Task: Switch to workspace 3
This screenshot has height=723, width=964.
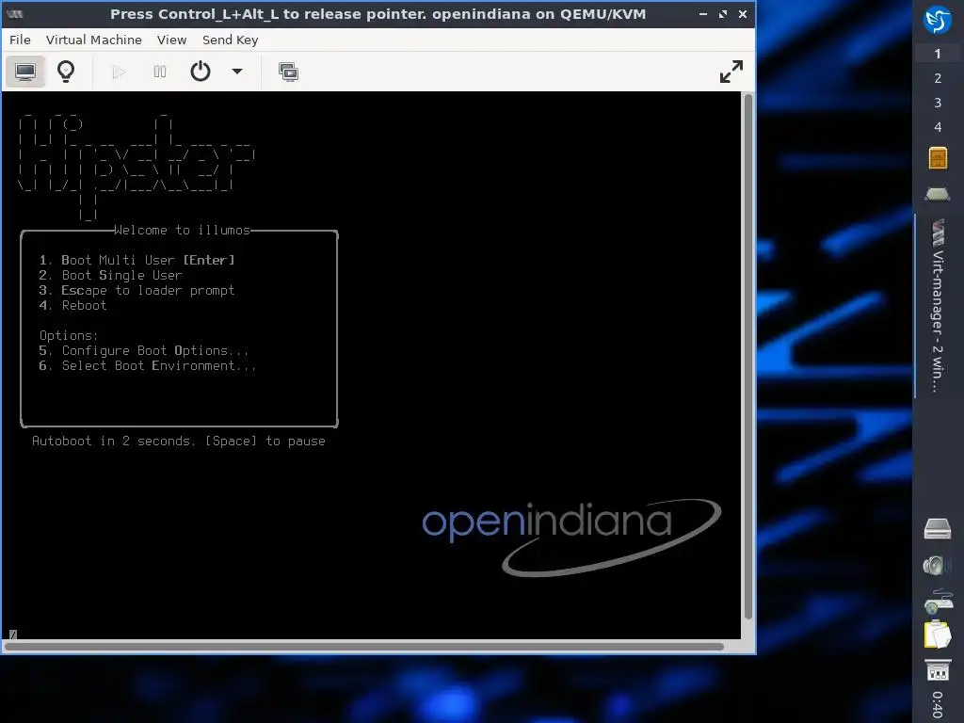Action: [x=938, y=102]
